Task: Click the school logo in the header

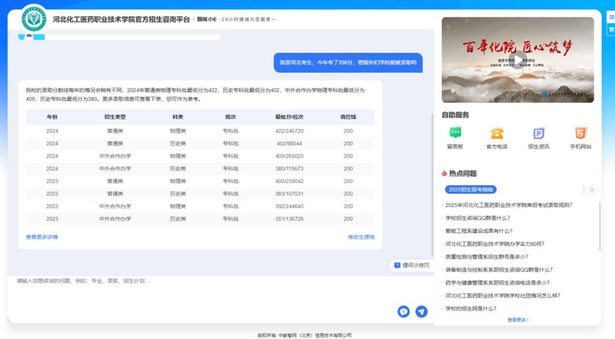Action: coord(34,19)
